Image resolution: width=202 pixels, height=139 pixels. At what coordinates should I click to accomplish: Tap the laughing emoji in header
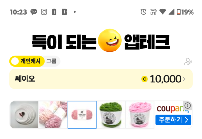[x=110, y=40]
